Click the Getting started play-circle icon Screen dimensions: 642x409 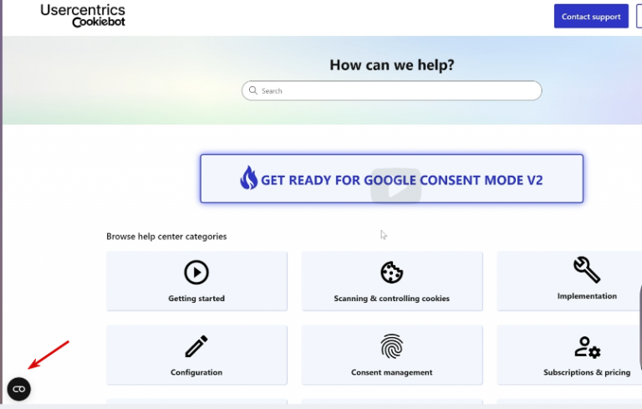[196, 272]
